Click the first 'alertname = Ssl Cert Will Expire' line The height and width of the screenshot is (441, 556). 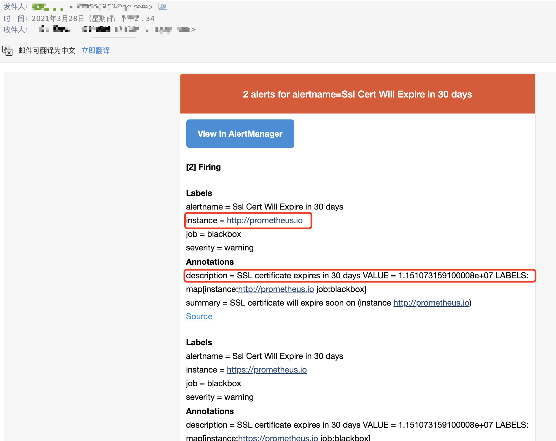(x=264, y=207)
